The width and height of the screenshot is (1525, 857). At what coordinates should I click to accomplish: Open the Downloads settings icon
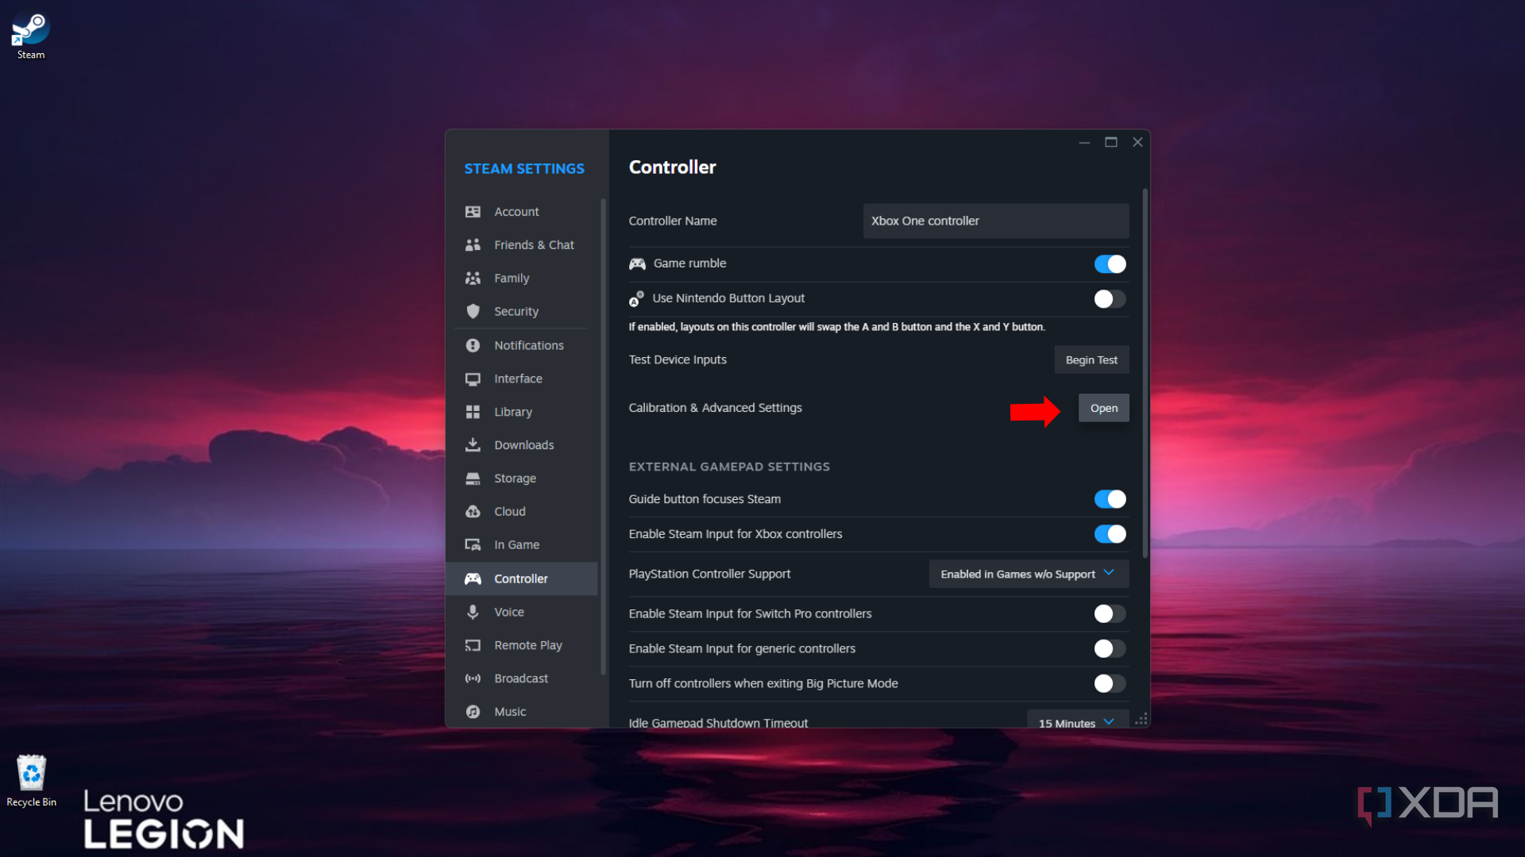473,444
